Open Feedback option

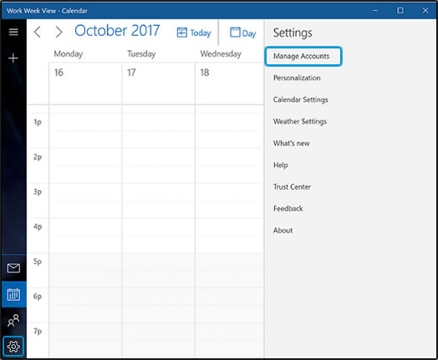(x=288, y=209)
